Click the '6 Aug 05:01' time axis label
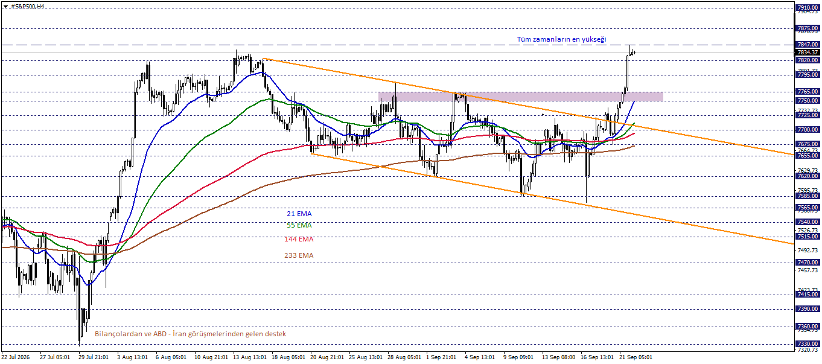 tap(171, 357)
